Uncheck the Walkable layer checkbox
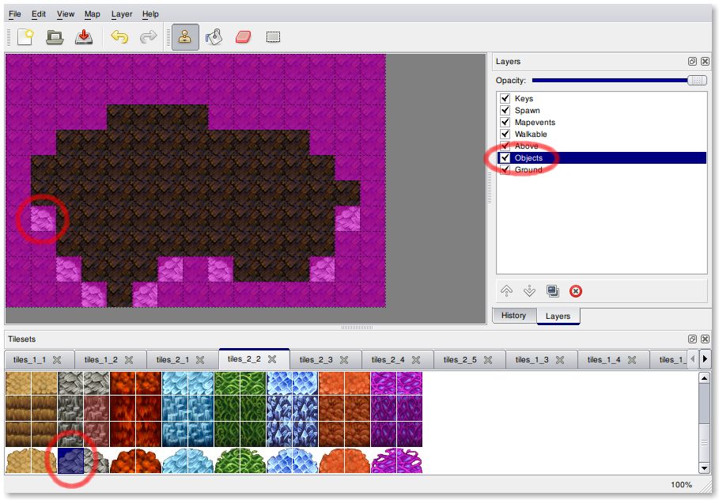 505,134
